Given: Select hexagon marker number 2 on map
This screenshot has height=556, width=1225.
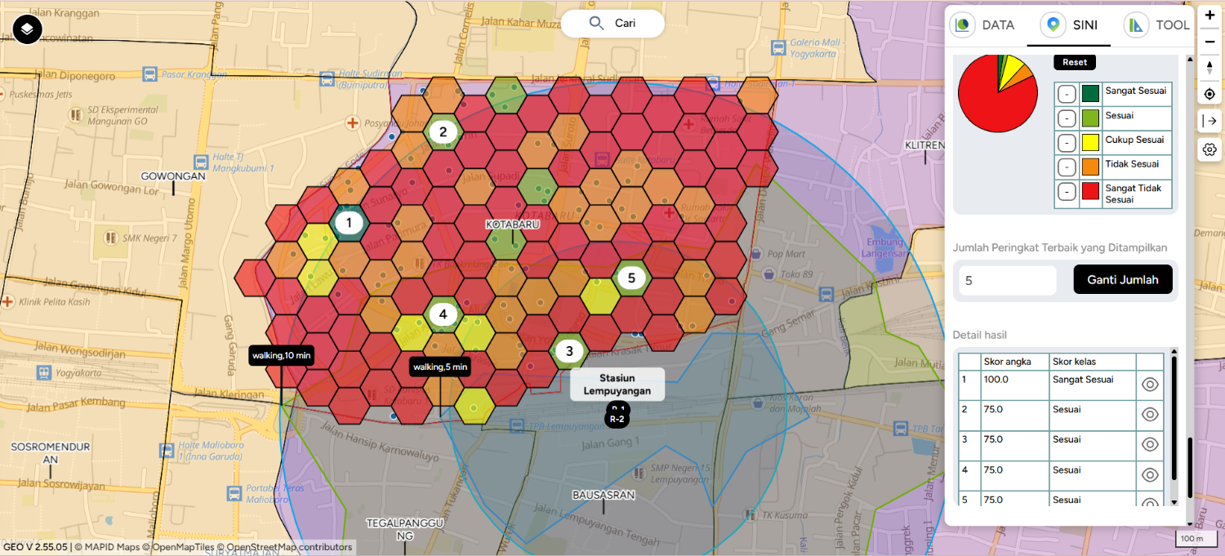Looking at the screenshot, I should click(443, 131).
